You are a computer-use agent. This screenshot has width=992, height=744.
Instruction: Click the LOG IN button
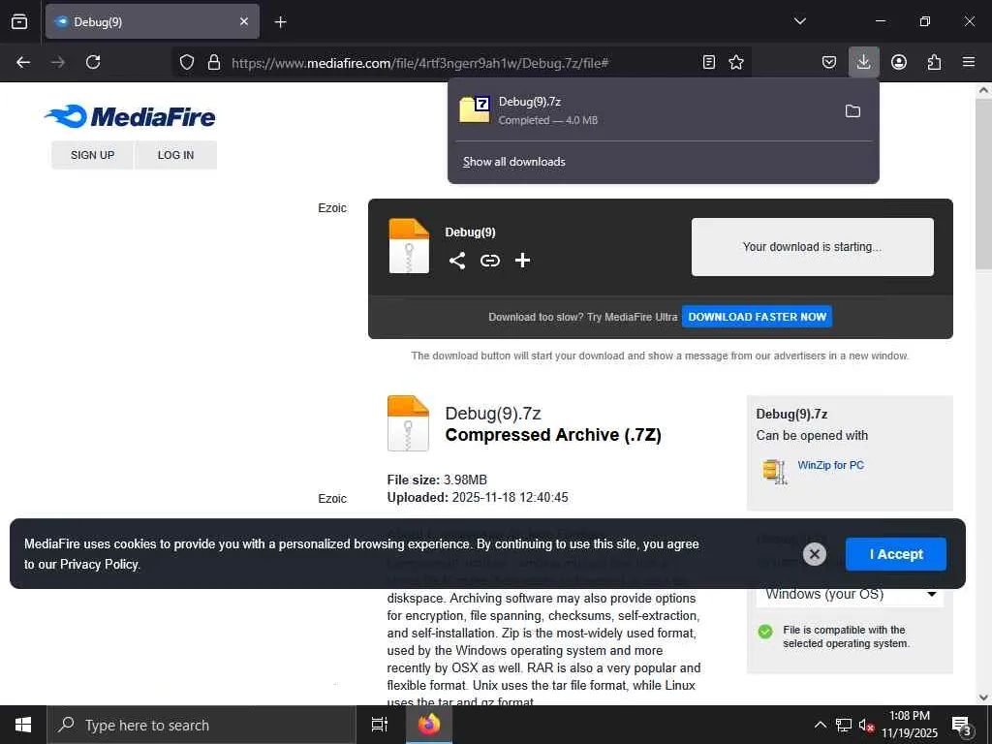(x=175, y=155)
